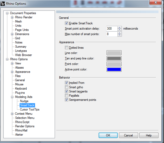Increase the Smart point activation delay
The height and width of the screenshot is (143, 164).
tap(120, 27)
